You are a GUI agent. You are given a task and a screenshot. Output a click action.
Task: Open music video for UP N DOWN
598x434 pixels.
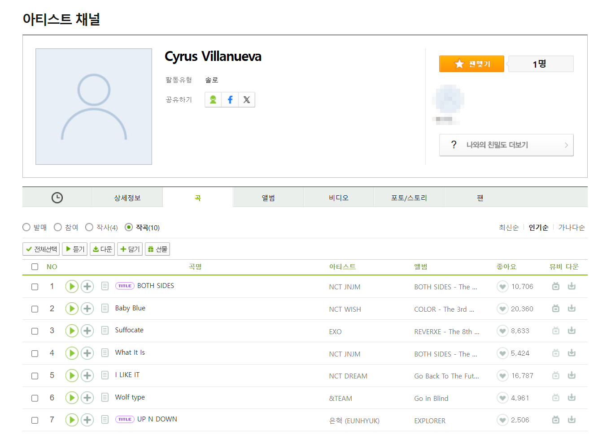coord(555,420)
